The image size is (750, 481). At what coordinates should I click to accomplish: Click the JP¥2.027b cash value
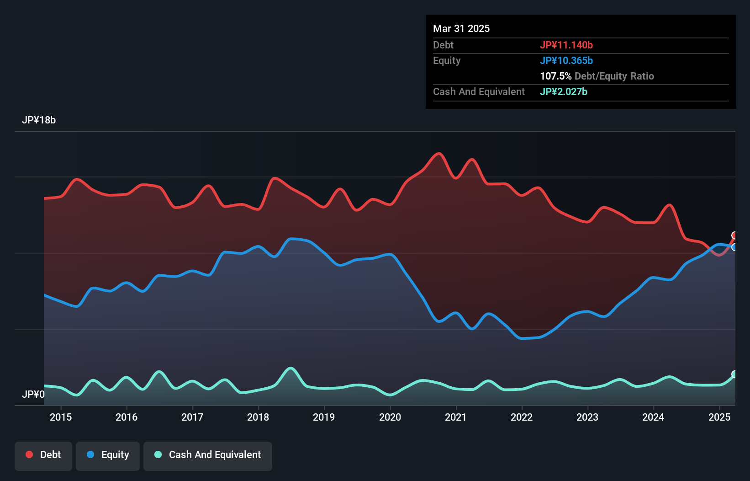(564, 91)
